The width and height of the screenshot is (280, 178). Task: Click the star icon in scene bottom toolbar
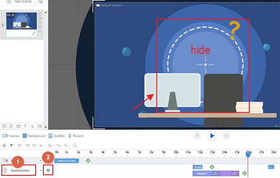point(18,126)
